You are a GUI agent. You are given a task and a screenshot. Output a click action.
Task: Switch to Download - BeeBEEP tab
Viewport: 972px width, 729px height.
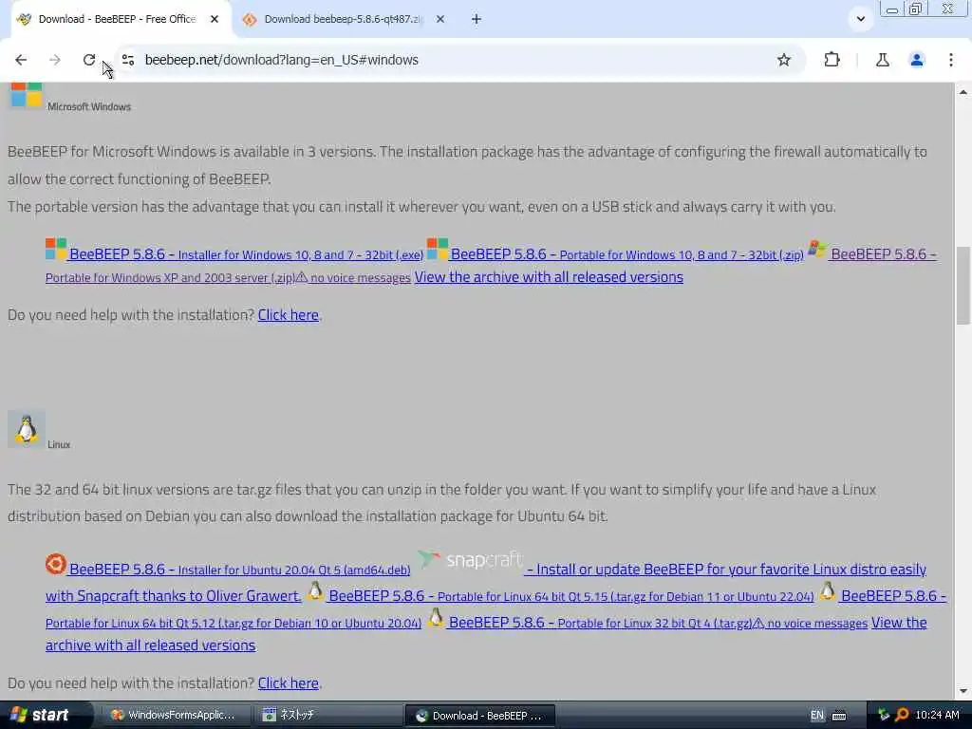[x=118, y=19]
